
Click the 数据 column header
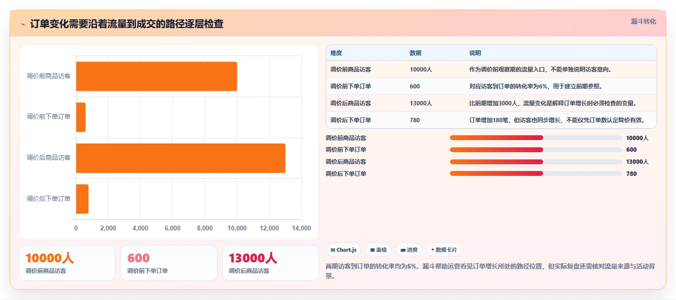(x=416, y=53)
